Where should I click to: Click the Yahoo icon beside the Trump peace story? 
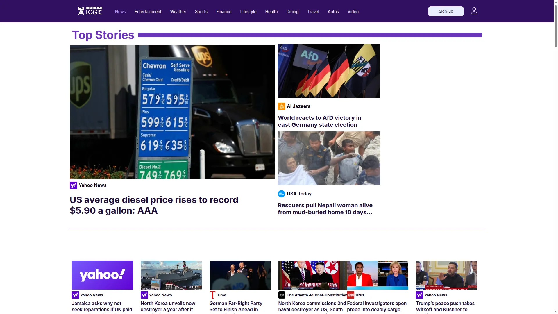419,295
